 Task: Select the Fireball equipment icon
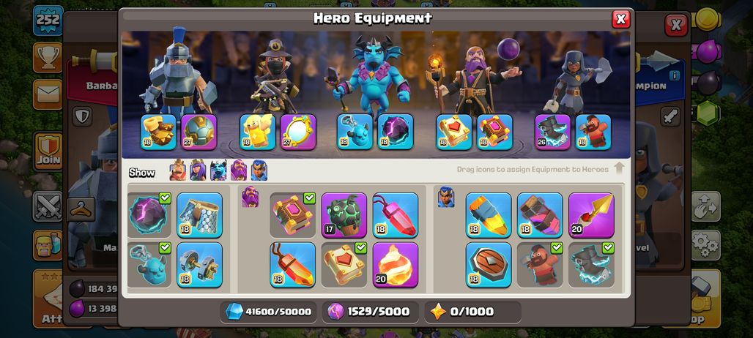coord(396,265)
